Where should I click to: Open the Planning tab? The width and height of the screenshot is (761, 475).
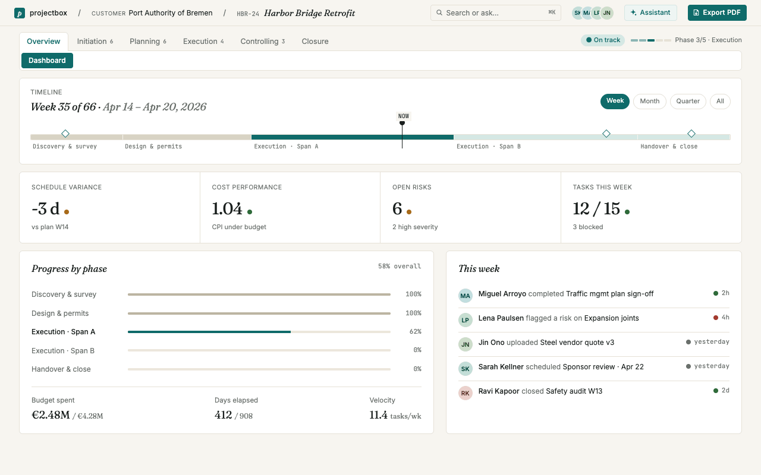[x=148, y=42]
